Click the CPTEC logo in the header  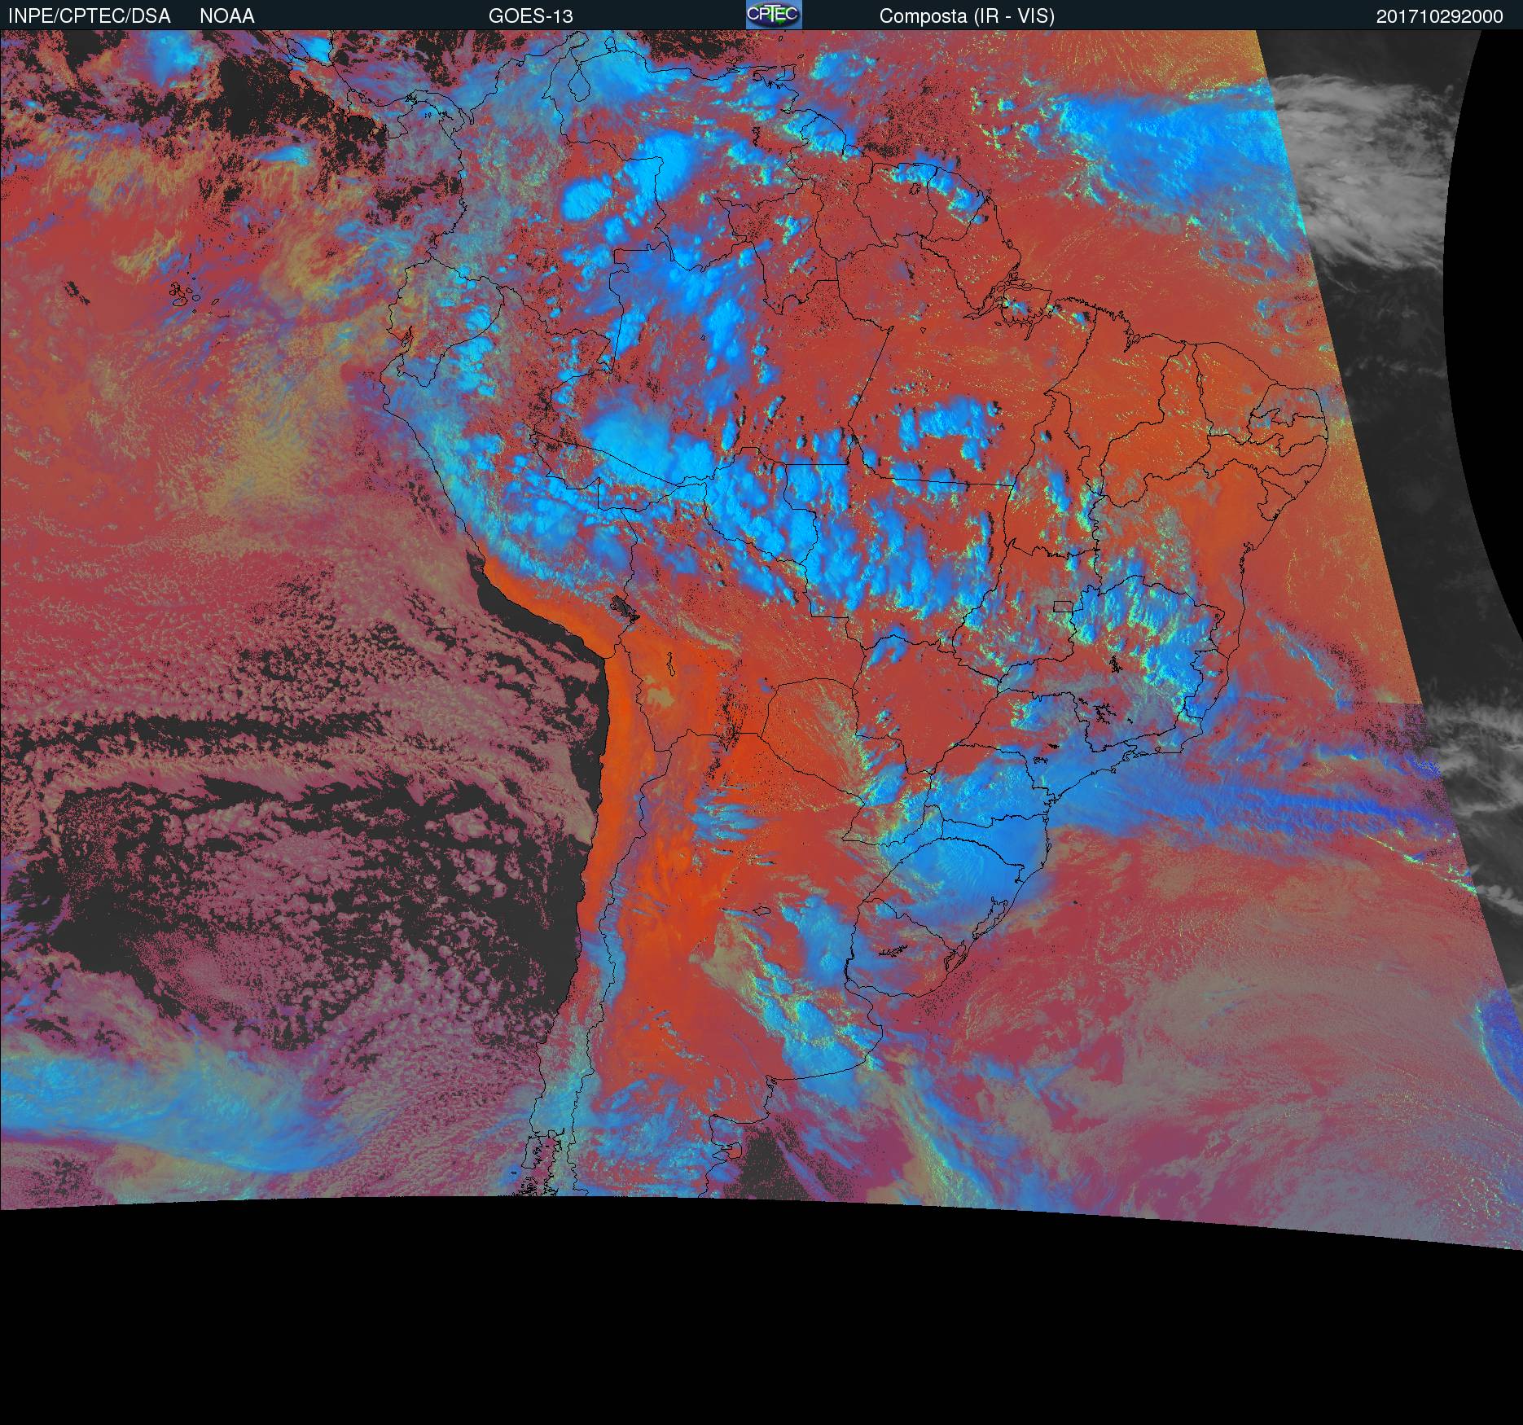773,15
